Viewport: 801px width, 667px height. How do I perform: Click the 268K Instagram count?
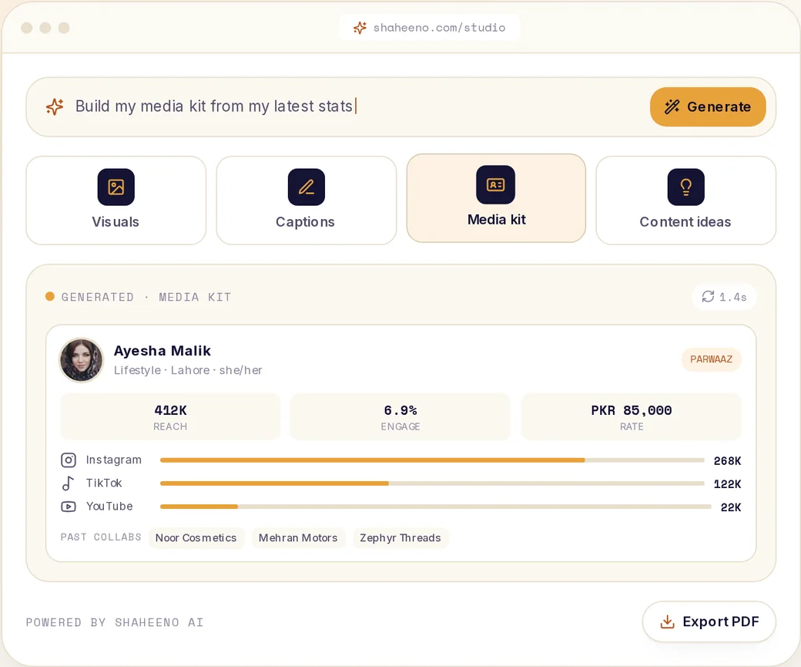[x=727, y=461]
